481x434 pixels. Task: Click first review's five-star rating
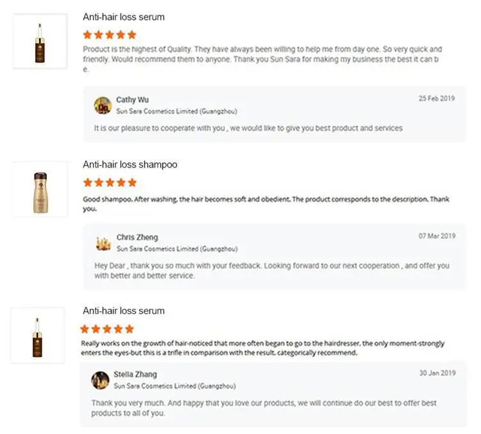tap(110, 35)
